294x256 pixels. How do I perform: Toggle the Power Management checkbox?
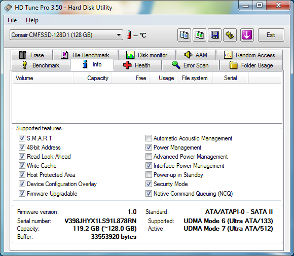[149, 148]
